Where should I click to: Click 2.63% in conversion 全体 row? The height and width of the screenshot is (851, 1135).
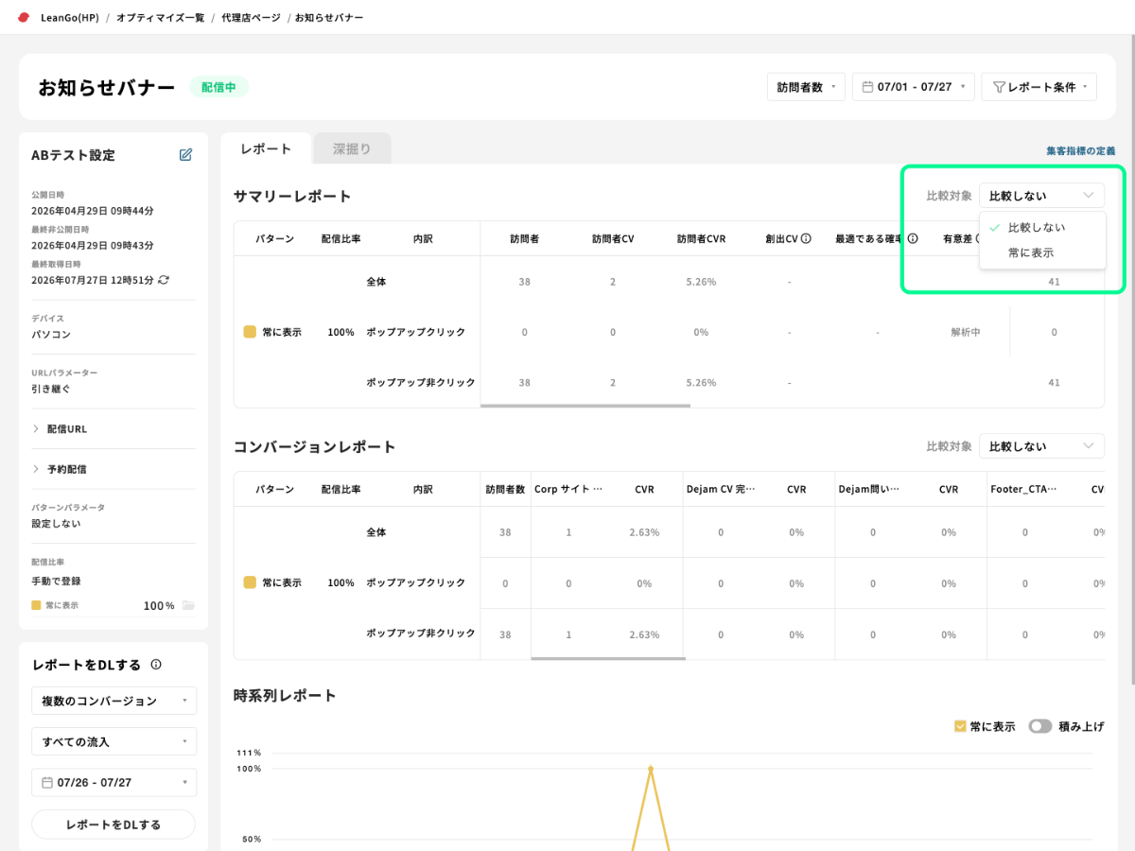point(644,532)
